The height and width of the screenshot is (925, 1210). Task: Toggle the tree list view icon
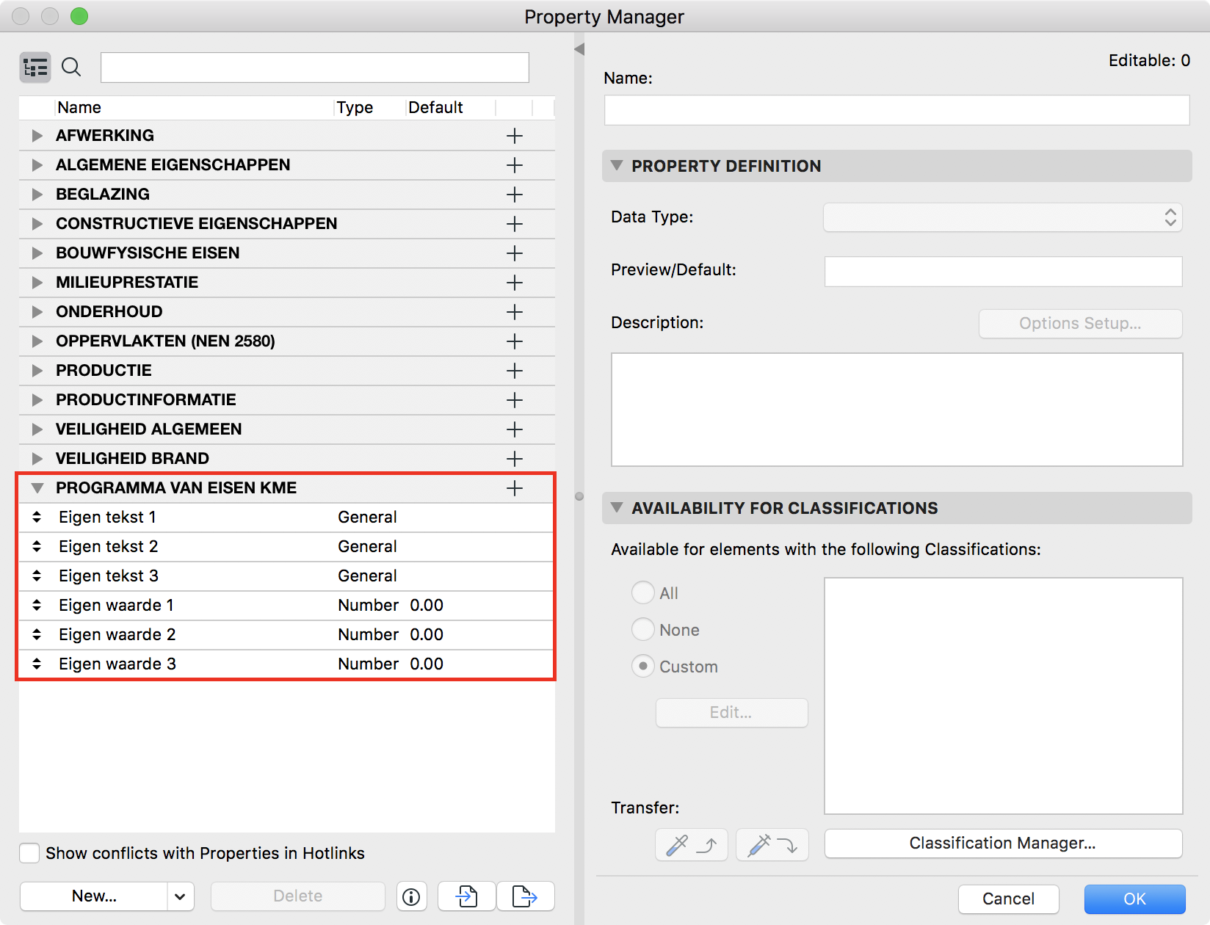(35, 68)
